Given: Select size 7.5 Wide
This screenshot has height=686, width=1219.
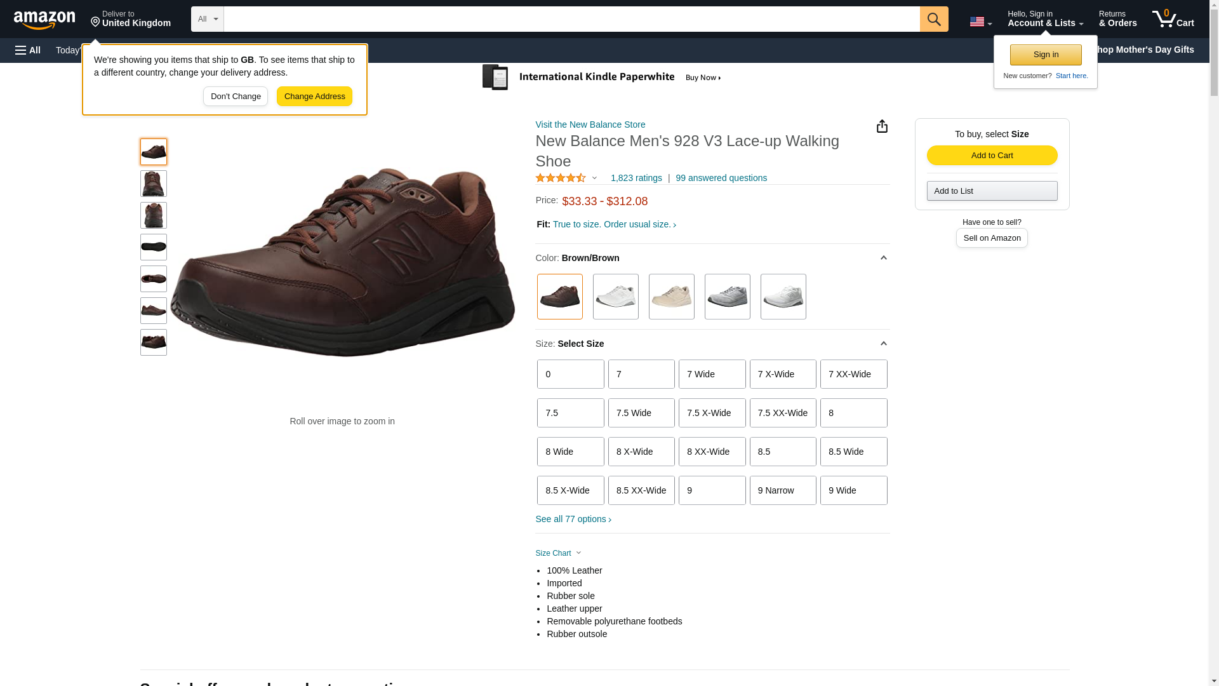Looking at the screenshot, I should [x=641, y=413].
